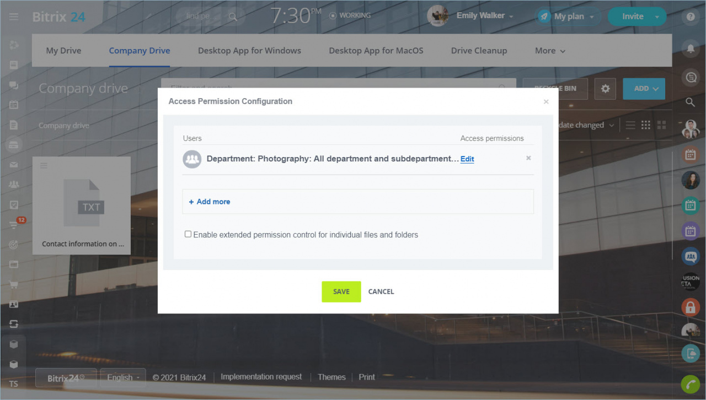Open the shopping cart icon in left sidebar

14,284
